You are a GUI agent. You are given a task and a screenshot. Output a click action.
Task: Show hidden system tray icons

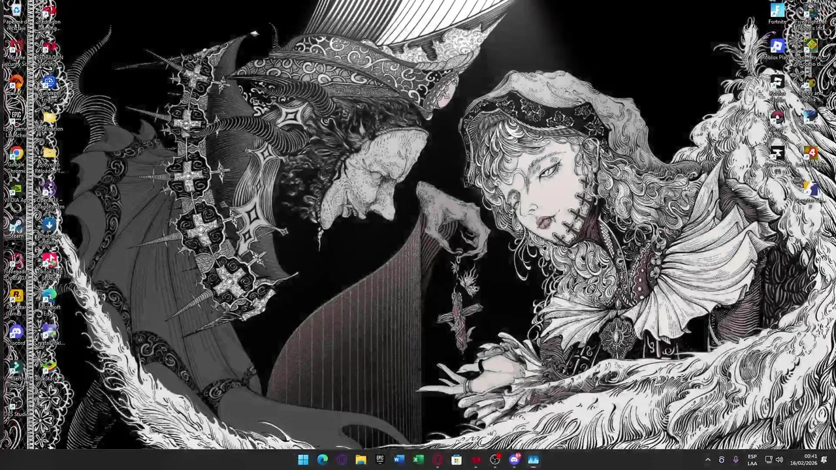coord(708,460)
